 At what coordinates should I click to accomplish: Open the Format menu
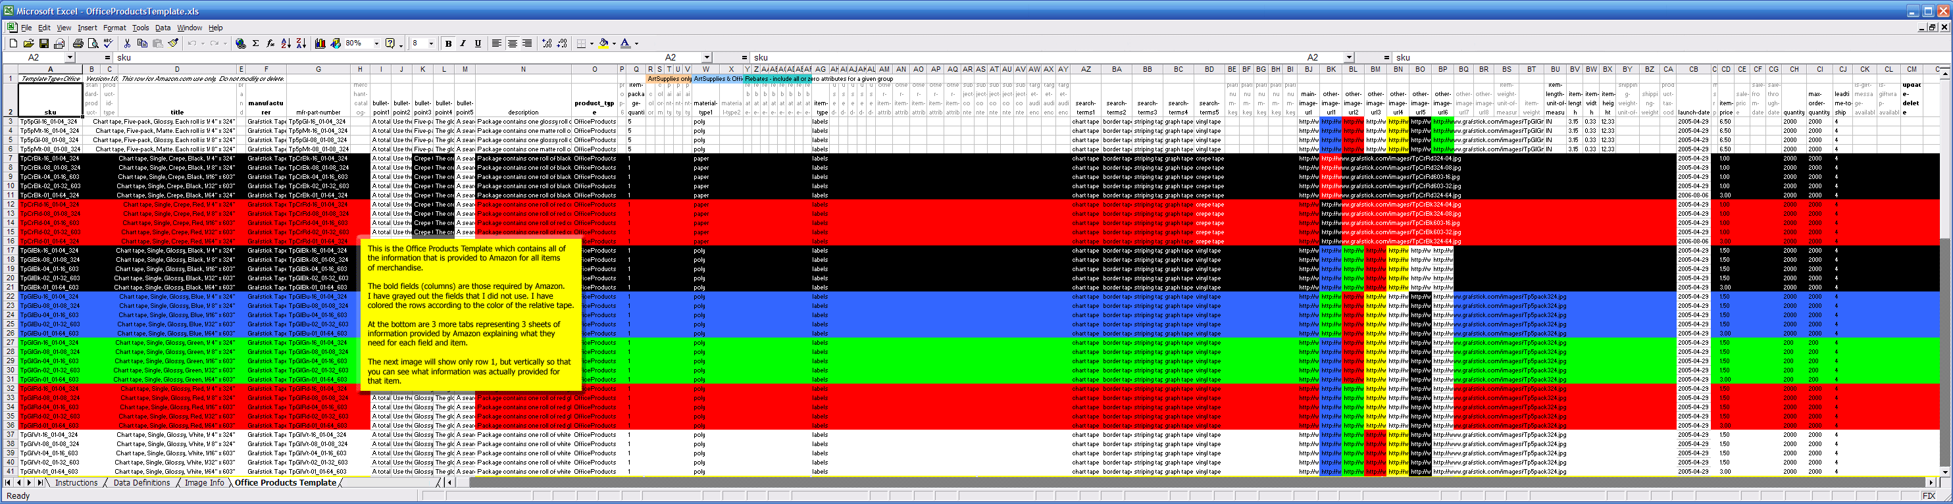tap(114, 28)
